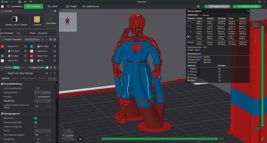Save the process preset icon
The image size is (267, 143).
click(47, 73)
